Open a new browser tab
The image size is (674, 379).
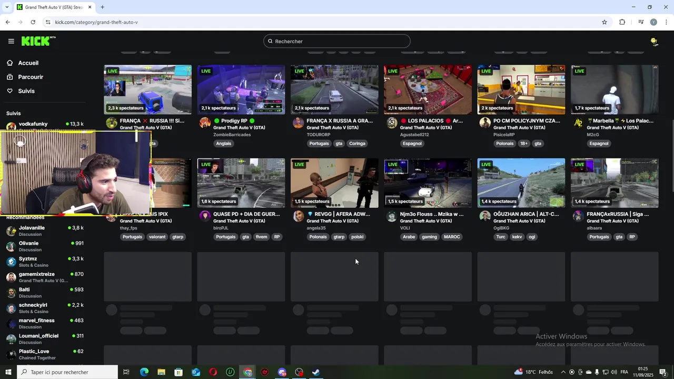[x=102, y=7]
